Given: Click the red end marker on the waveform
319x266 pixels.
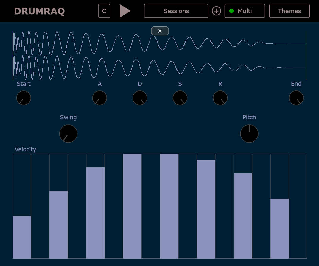Looking at the screenshot, I should click(307, 55).
